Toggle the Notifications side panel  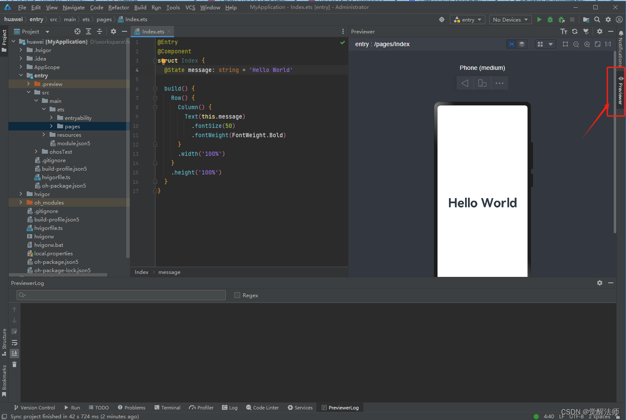(x=620, y=49)
